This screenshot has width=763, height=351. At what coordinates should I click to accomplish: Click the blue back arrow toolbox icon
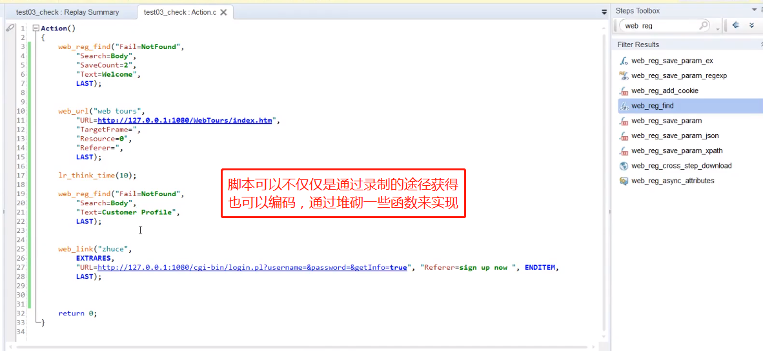pyautogui.click(x=736, y=25)
